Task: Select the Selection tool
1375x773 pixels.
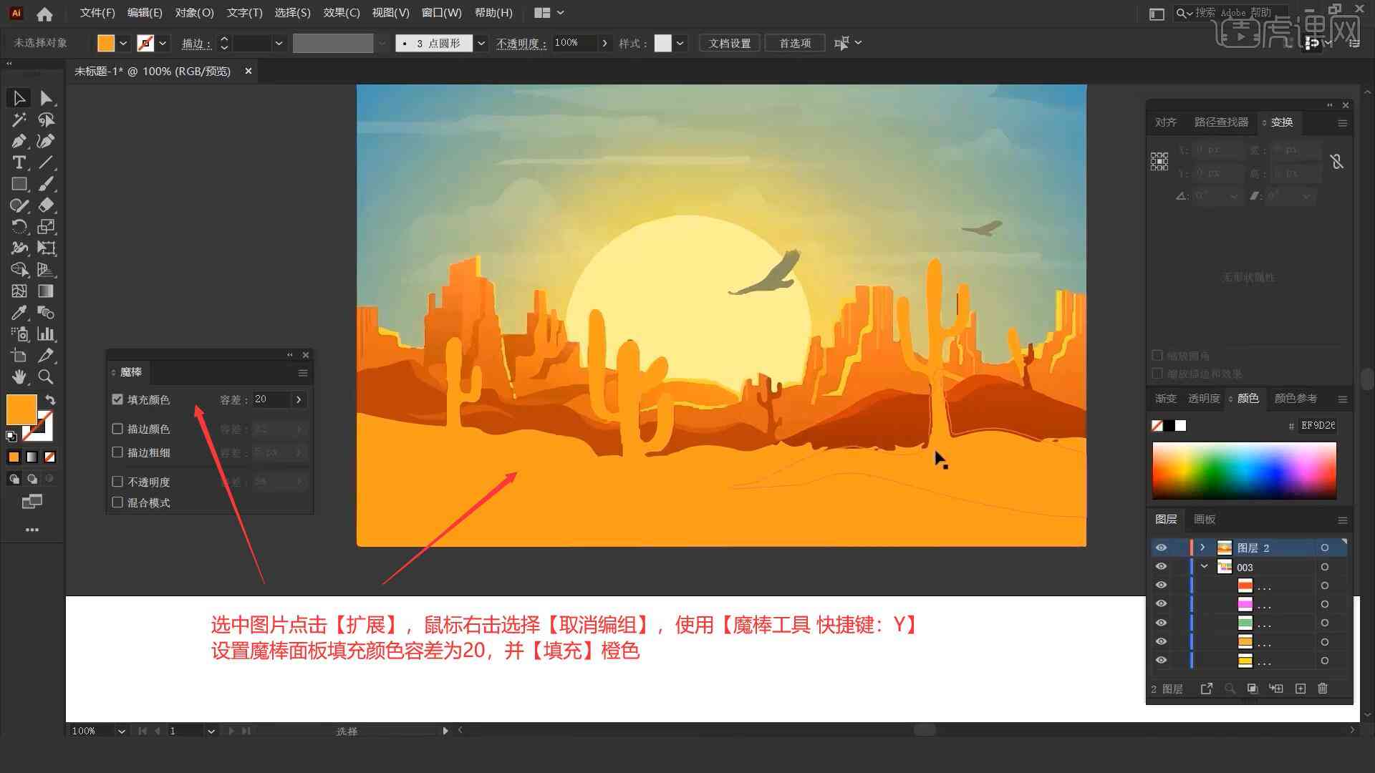Action: click(17, 97)
